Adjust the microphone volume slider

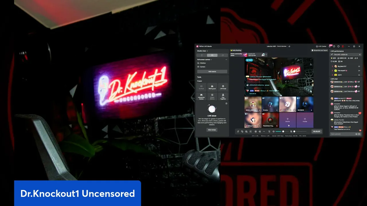click(x=300, y=131)
